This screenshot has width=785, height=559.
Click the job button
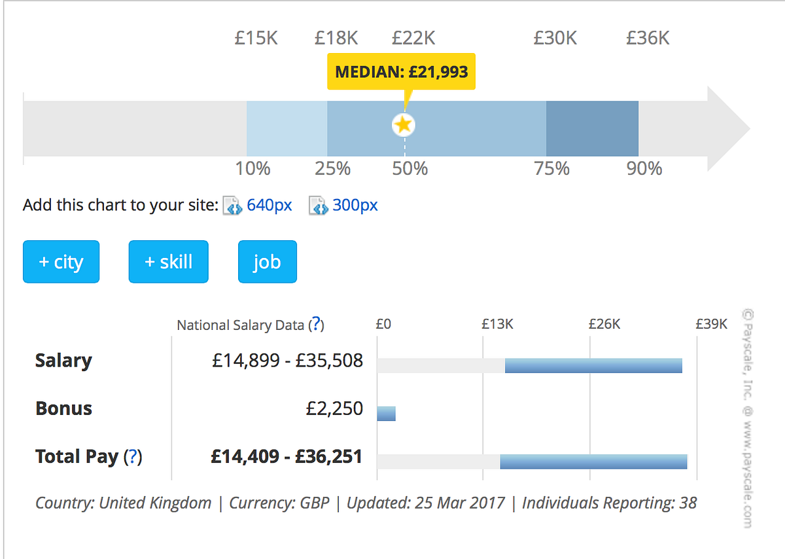click(x=267, y=262)
